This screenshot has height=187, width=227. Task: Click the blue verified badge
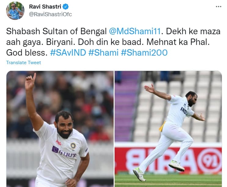(65, 7)
